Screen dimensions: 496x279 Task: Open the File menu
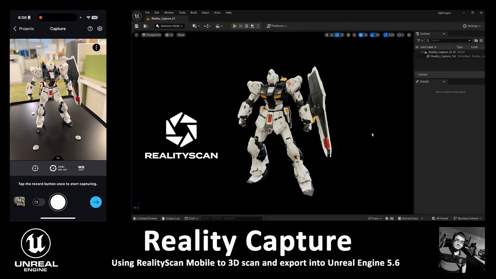coord(147,13)
